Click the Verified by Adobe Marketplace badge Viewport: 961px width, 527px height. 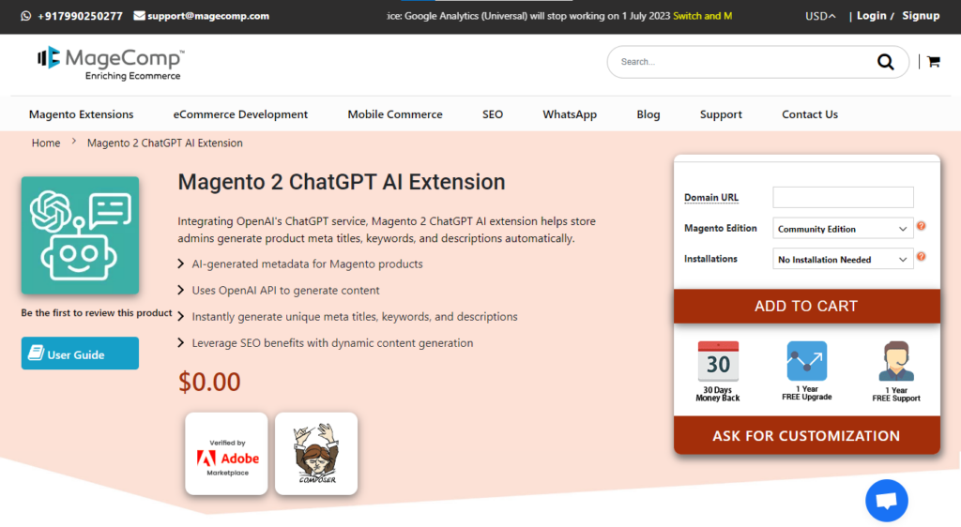pyautogui.click(x=227, y=454)
